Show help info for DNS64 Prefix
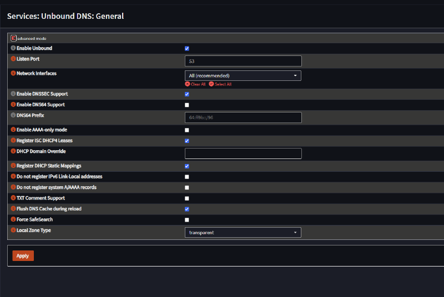This screenshot has width=444, height=297. 13,115
